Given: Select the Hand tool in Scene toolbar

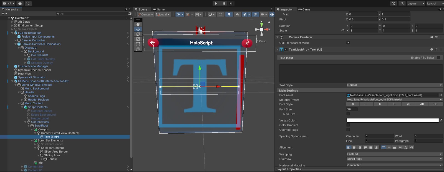Looking at the screenshot, I should (138, 24).
